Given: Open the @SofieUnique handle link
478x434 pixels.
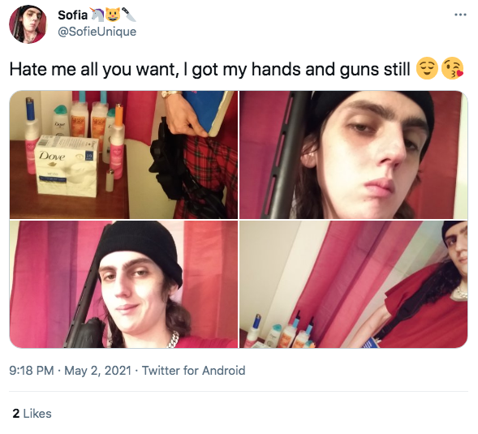Looking at the screenshot, I should pyautogui.click(x=97, y=32).
